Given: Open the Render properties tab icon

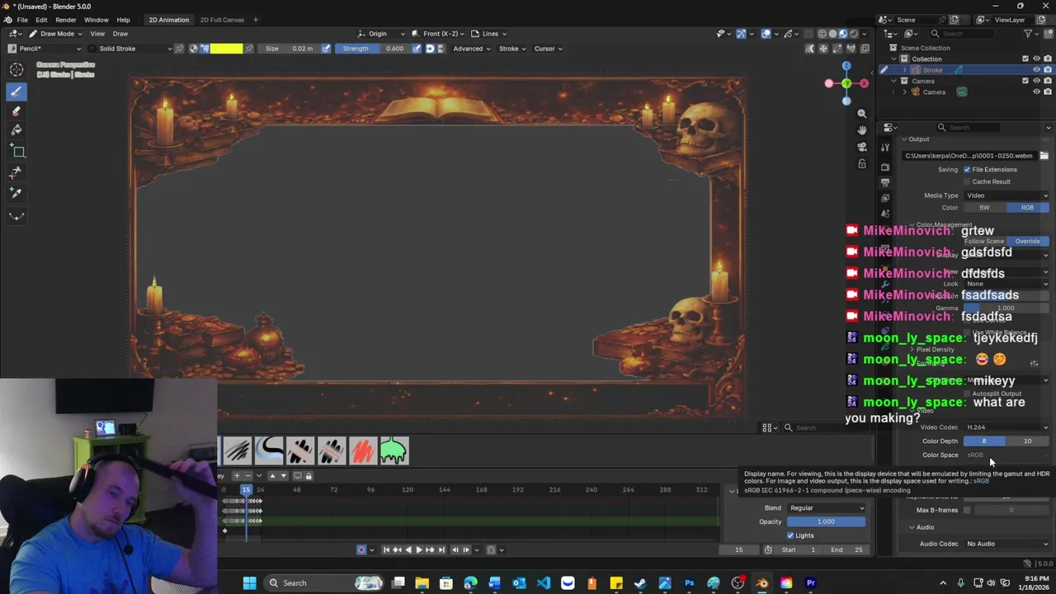Looking at the screenshot, I should click(885, 166).
